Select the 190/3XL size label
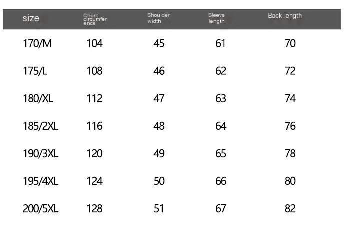This screenshot has width=350, height=234. tap(41, 153)
